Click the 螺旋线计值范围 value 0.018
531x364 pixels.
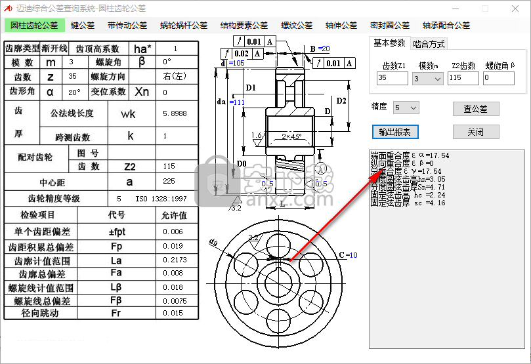tap(173, 287)
